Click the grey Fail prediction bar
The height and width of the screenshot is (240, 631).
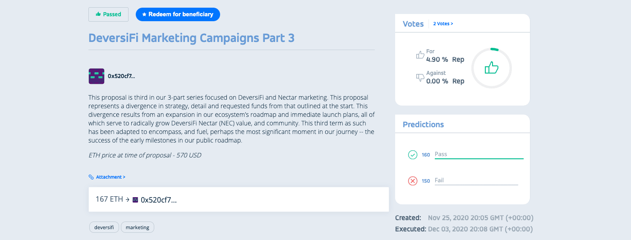tap(476, 185)
